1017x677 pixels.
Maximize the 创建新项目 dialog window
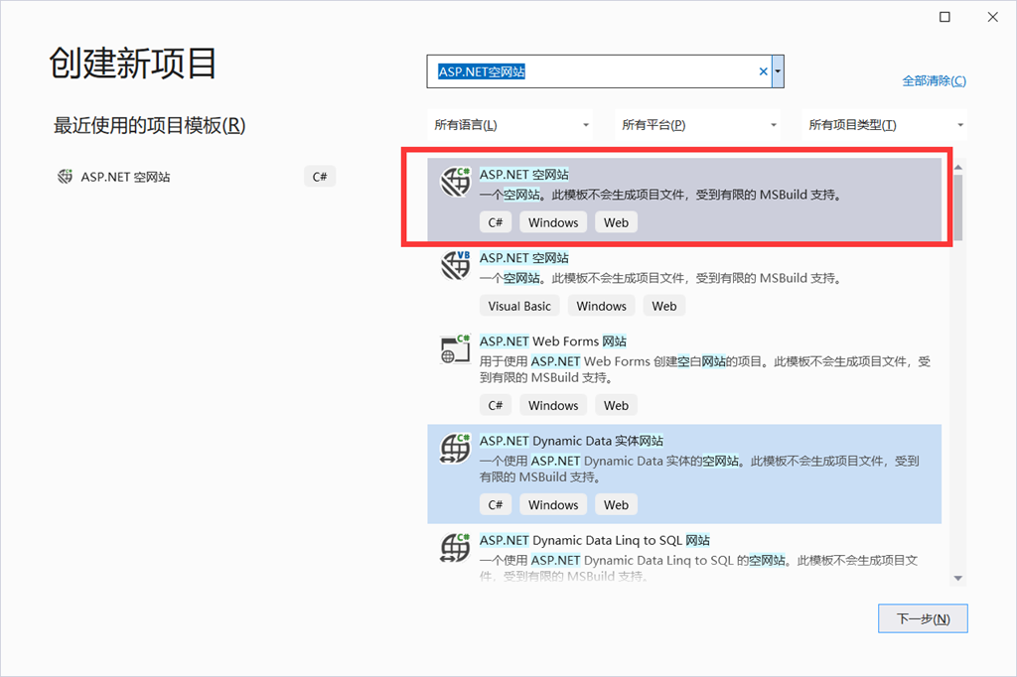point(944,17)
